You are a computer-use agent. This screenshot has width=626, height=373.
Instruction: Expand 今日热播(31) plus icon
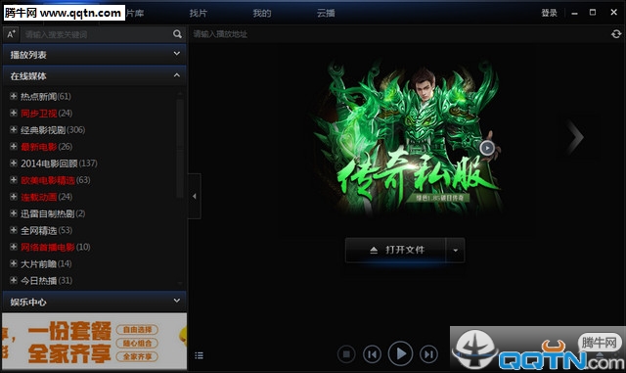click(14, 280)
